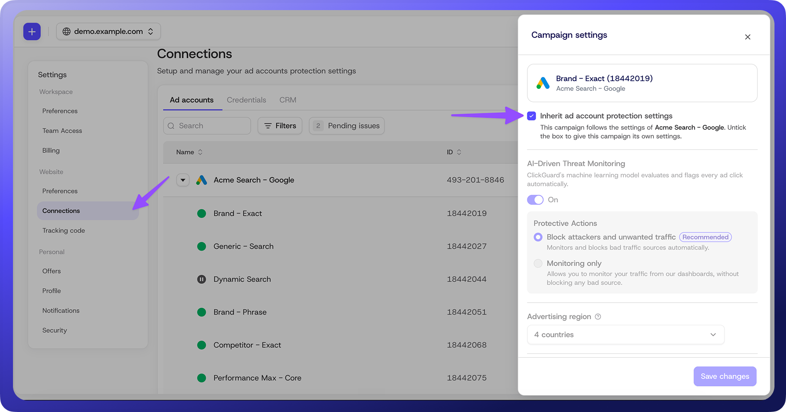Click green status dot for Generic – Search

(201, 246)
